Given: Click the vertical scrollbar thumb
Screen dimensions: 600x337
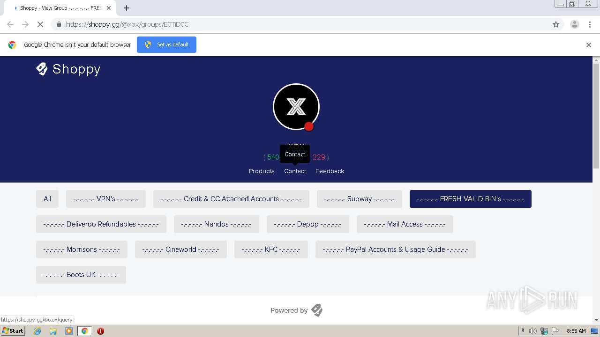Looking at the screenshot, I should click(596, 116).
